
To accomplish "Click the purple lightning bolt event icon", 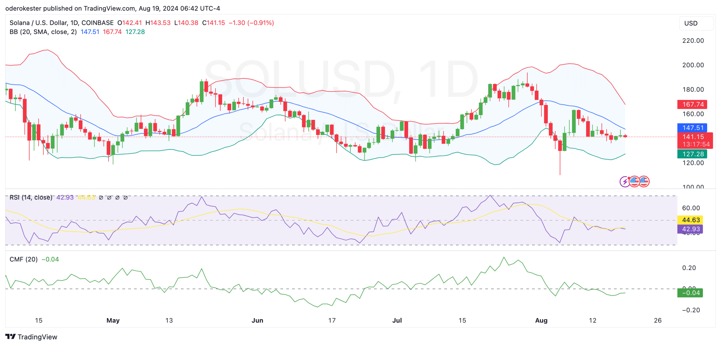I will [624, 182].
